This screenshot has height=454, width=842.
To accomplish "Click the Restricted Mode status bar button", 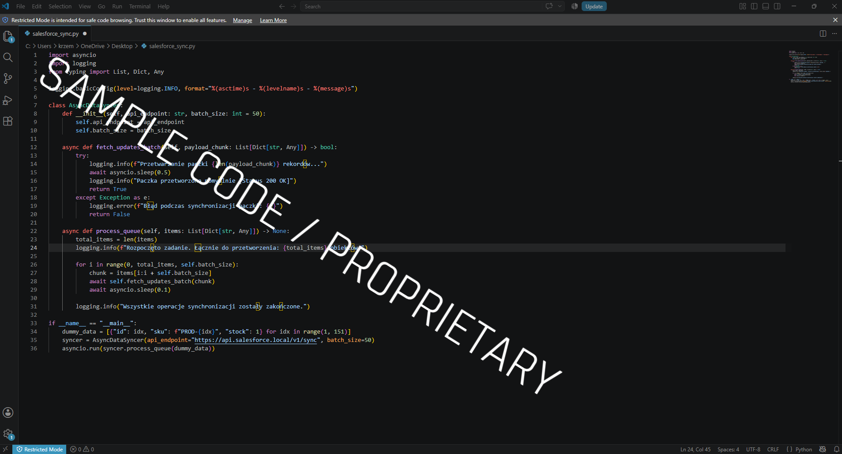I will 39,449.
